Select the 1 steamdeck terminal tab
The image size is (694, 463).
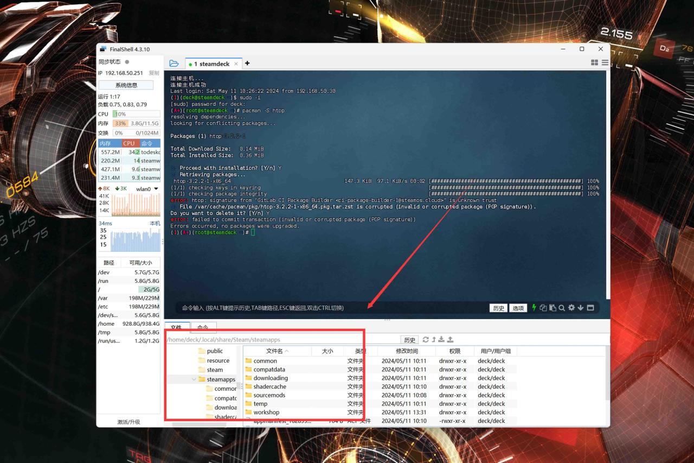pyautogui.click(x=211, y=64)
